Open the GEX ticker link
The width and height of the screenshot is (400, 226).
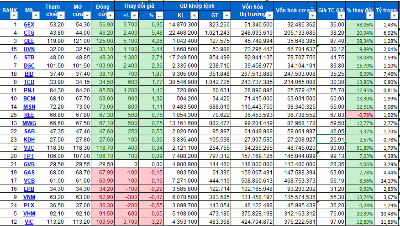click(29, 25)
